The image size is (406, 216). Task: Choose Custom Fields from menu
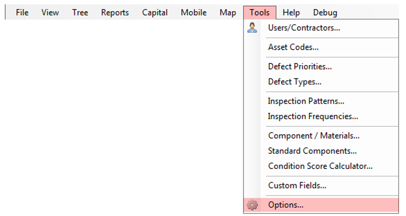(x=297, y=186)
